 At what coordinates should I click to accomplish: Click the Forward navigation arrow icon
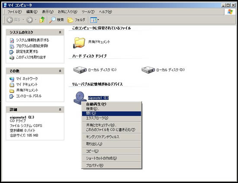29,20
